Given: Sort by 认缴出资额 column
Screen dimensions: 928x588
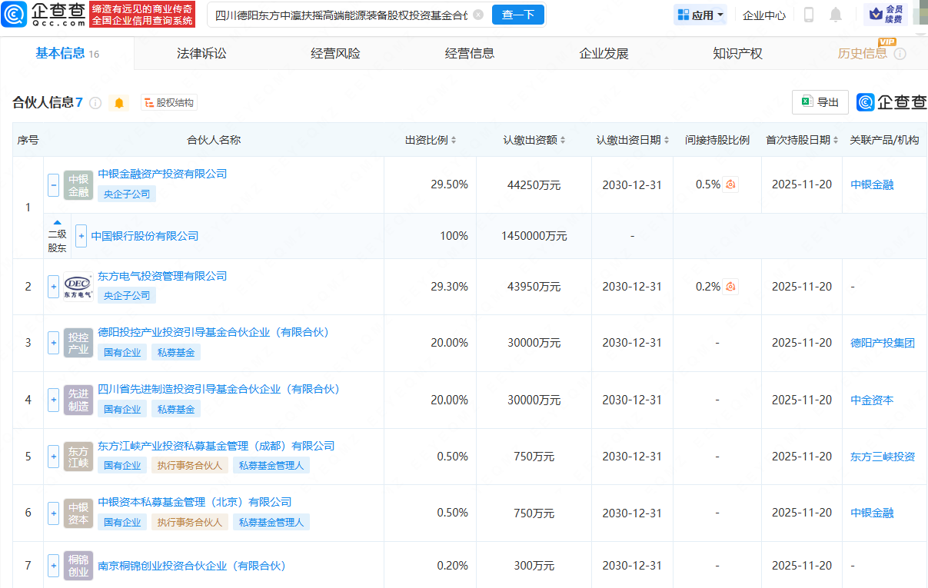Looking at the screenshot, I should click(x=534, y=140).
